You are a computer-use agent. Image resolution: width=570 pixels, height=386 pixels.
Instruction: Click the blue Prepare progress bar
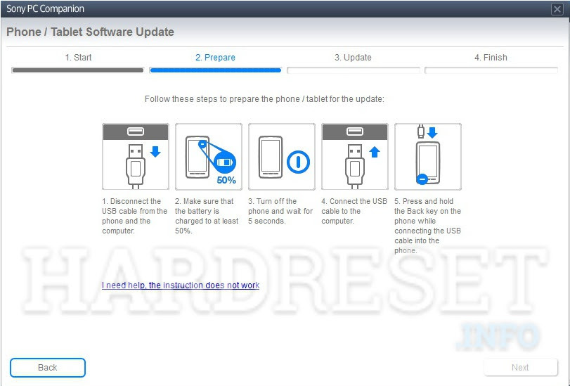pyautogui.click(x=215, y=70)
